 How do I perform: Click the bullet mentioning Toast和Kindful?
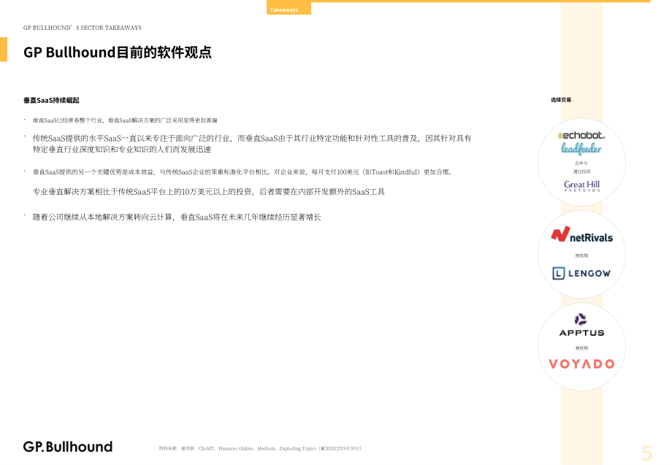pyautogui.click(x=243, y=172)
